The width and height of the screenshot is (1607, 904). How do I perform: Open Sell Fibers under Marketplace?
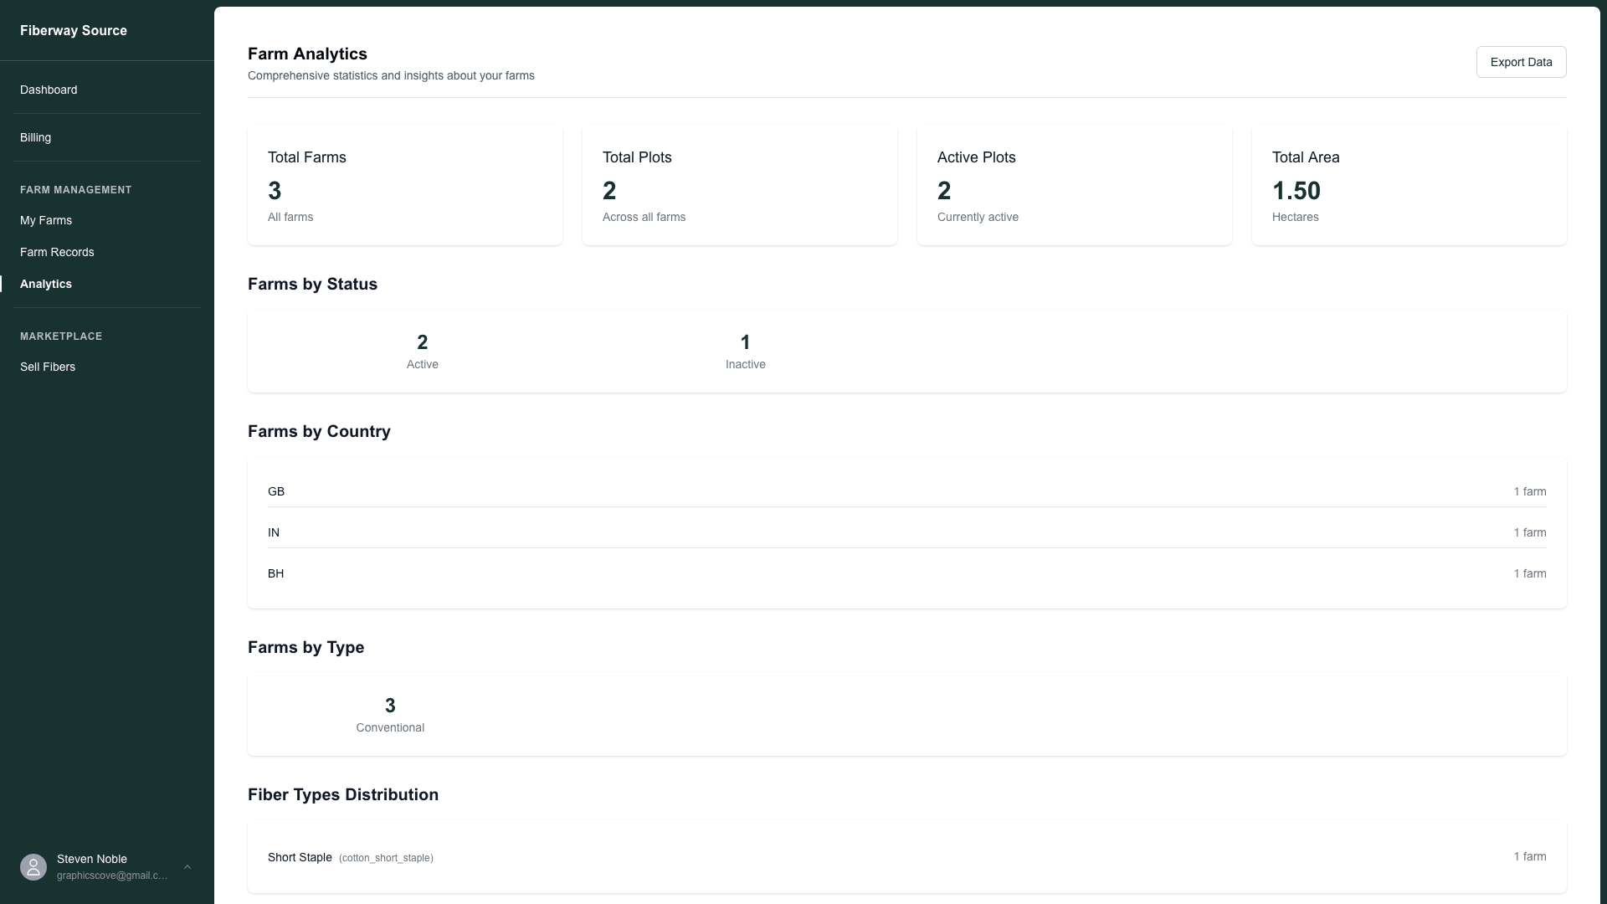click(48, 367)
